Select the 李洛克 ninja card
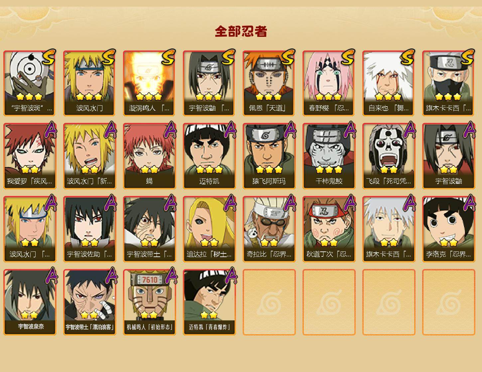Image resolution: width=482 pixels, height=372 pixels. 448,229
